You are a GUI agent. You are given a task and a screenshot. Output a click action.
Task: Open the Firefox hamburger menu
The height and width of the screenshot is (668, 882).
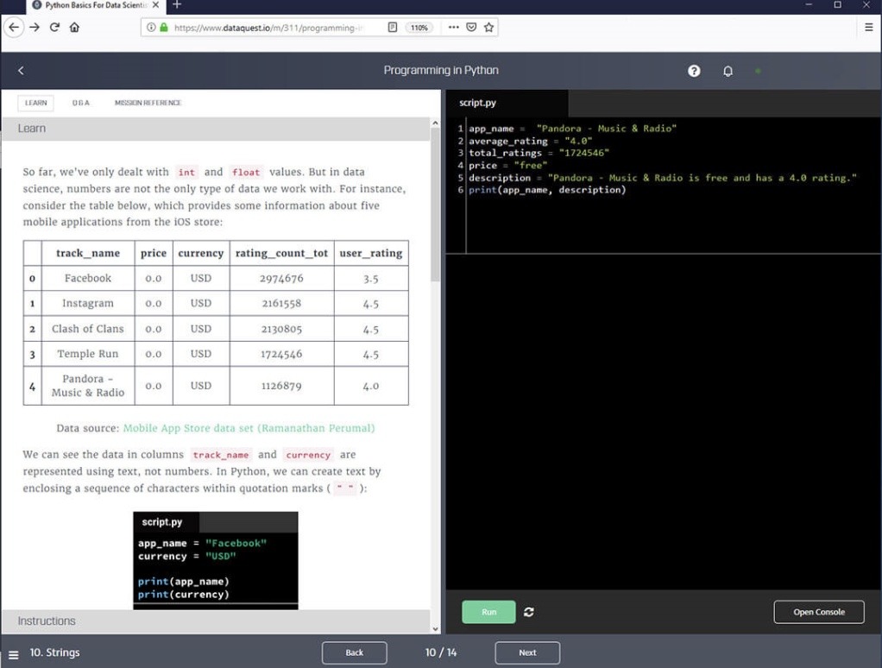point(868,27)
